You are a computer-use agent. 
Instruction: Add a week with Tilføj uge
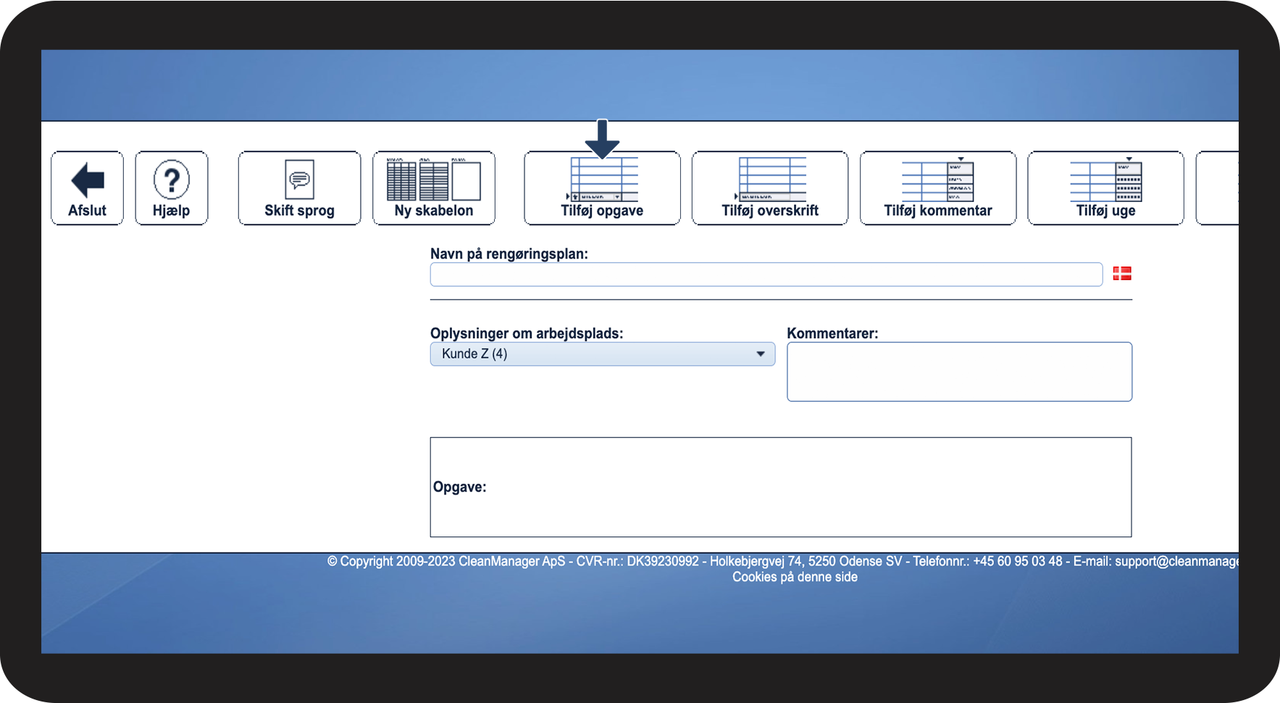pos(1105,188)
